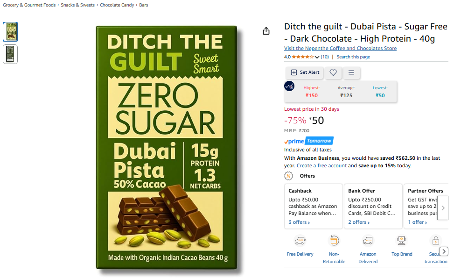The width and height of the screenshot is (454, 279).
Task: Click the Amazon Delivered icon
Action: [368, 241]
